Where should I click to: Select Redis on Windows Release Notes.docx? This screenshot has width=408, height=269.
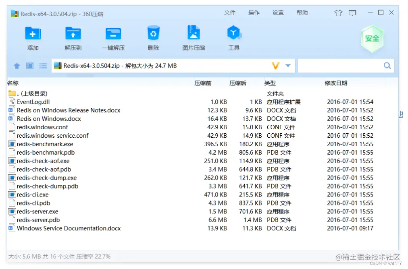pos(69,110)
